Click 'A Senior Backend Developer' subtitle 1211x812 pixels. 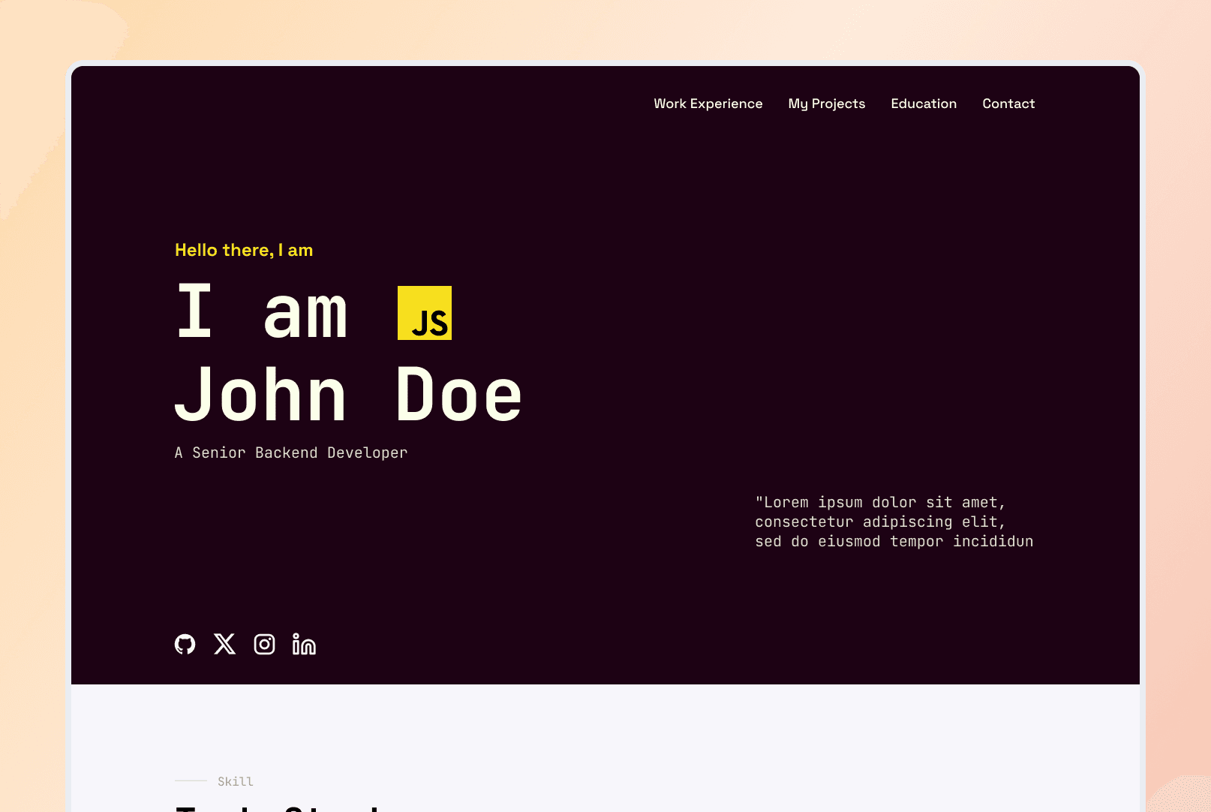point(291,453)
